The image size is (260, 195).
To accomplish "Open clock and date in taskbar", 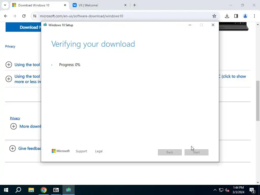I will [x=238, y=190].
